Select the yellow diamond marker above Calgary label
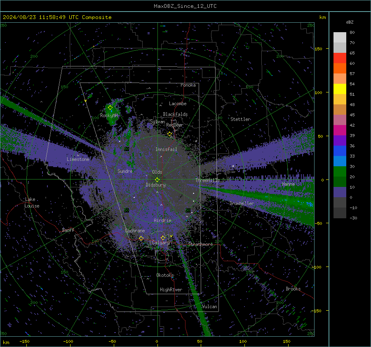The height and width of the screenshot is (347, 371). pos(163,238)
